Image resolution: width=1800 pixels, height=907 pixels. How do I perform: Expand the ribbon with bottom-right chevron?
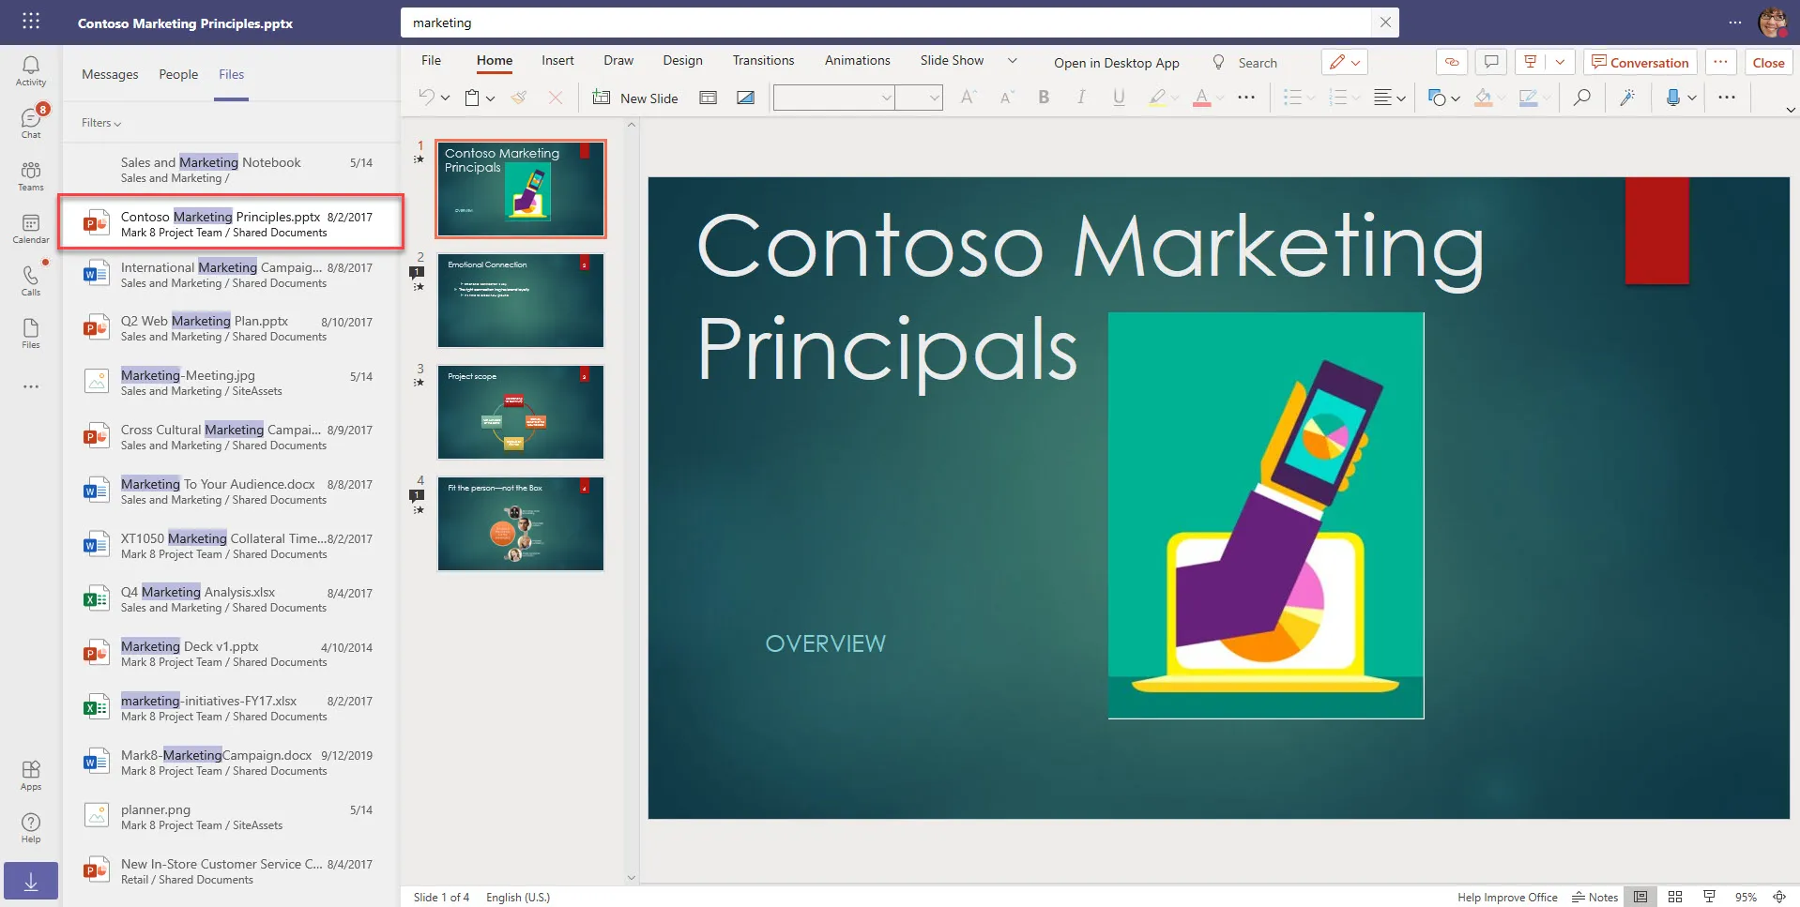(1790, 110)
